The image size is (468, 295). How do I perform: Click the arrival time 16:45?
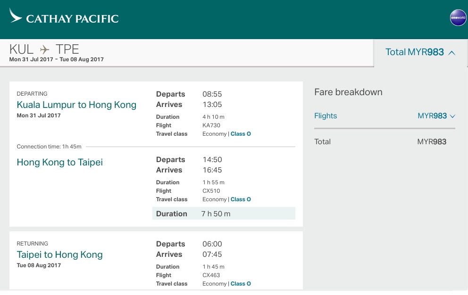pyautogui.click(x=212, y=170)
